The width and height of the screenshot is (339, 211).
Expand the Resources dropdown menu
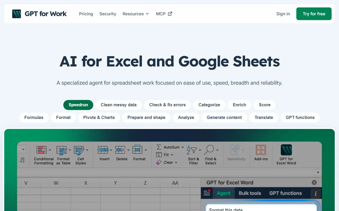coord(136,14)
